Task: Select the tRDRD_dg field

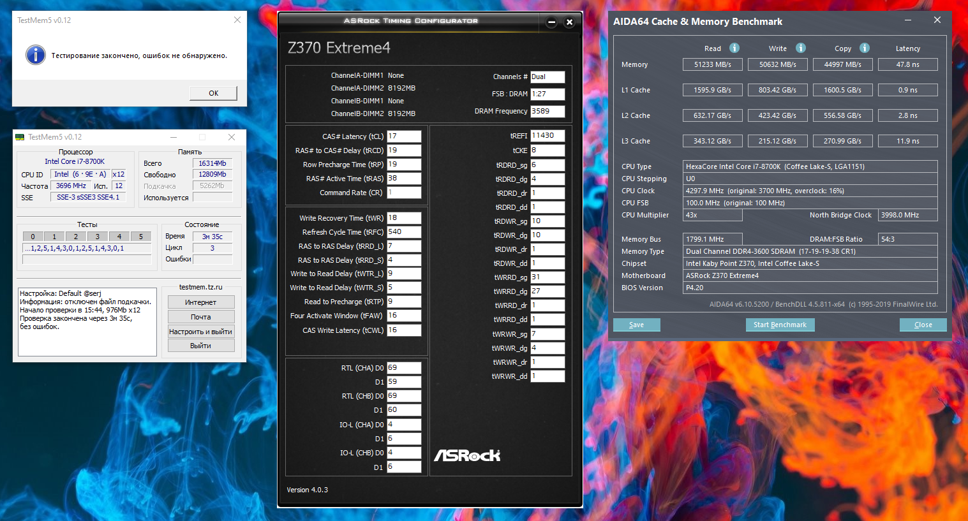Action: tap(547, 179)
